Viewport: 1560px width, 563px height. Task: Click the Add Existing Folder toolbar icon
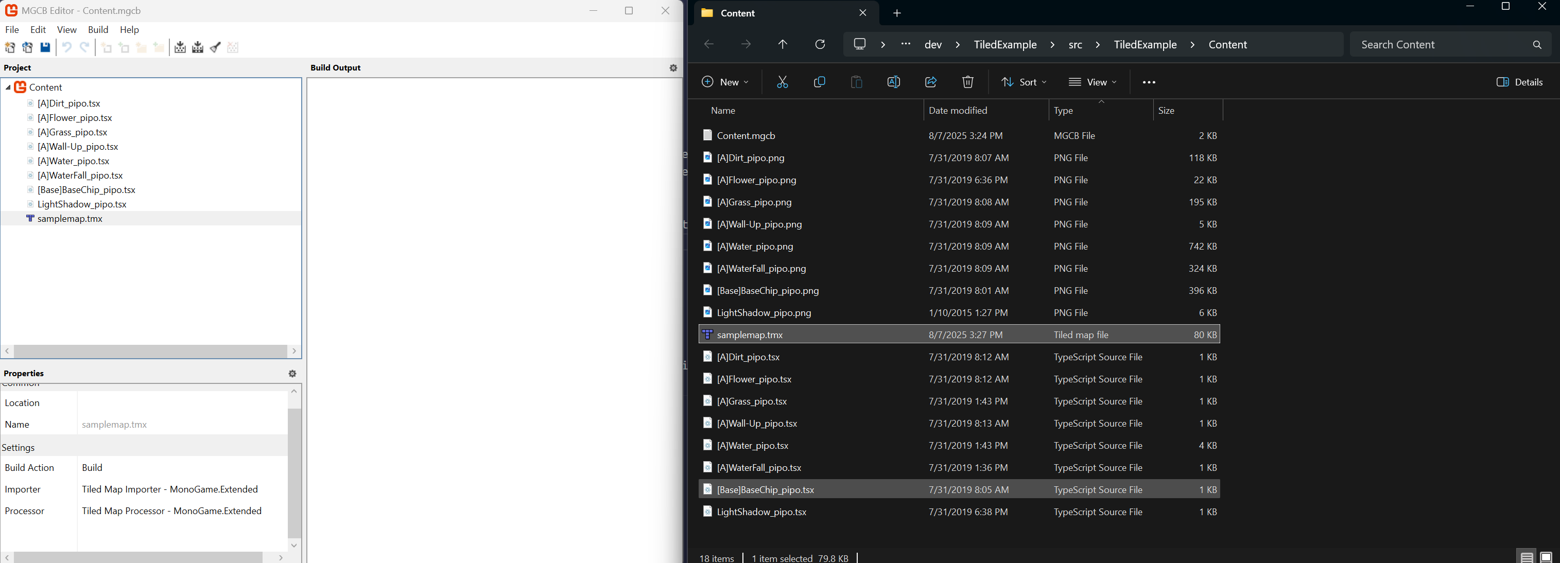point(159,48)
